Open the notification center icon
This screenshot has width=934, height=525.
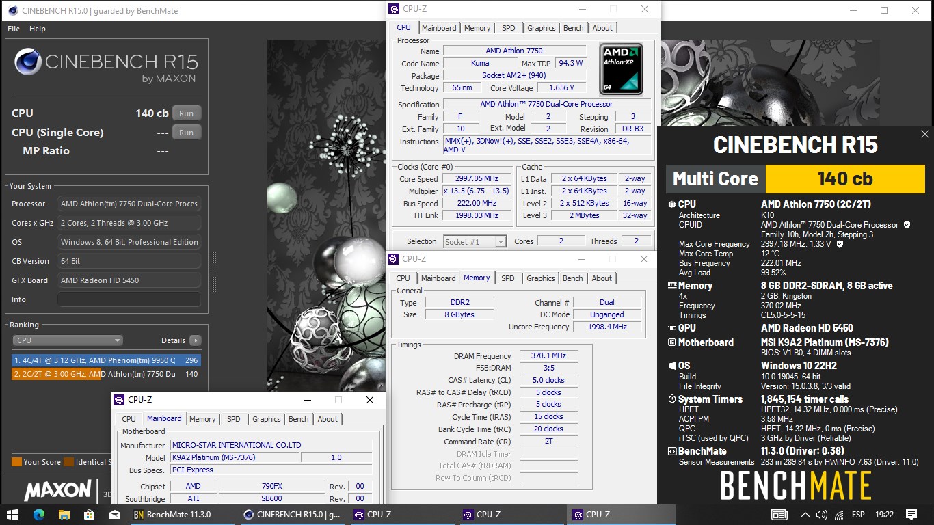(911, 515)
